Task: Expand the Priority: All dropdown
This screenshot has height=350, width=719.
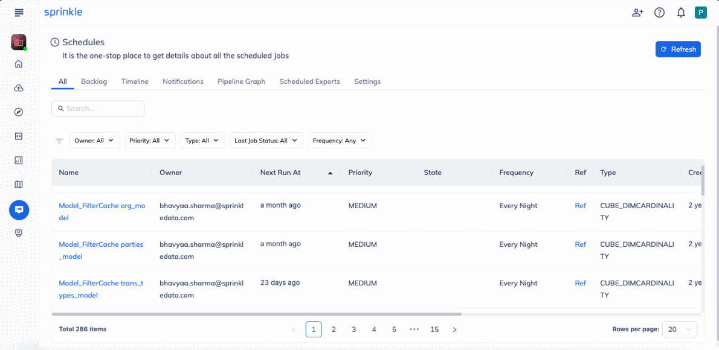Action: tap(150, 141)
